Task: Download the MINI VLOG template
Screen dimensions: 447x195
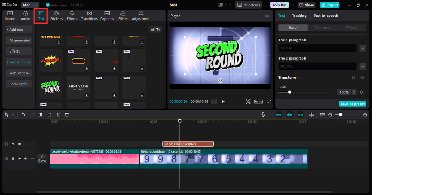Action: click(x=87, y=95)
